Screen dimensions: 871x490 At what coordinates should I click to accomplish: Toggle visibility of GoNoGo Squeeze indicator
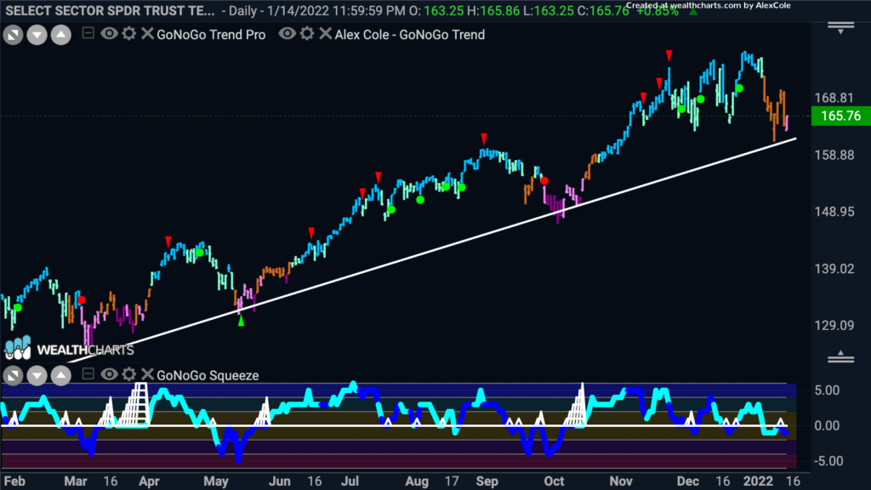(109, 374)
